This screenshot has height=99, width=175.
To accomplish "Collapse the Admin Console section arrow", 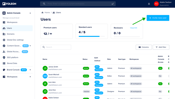I will coord(30,13).
